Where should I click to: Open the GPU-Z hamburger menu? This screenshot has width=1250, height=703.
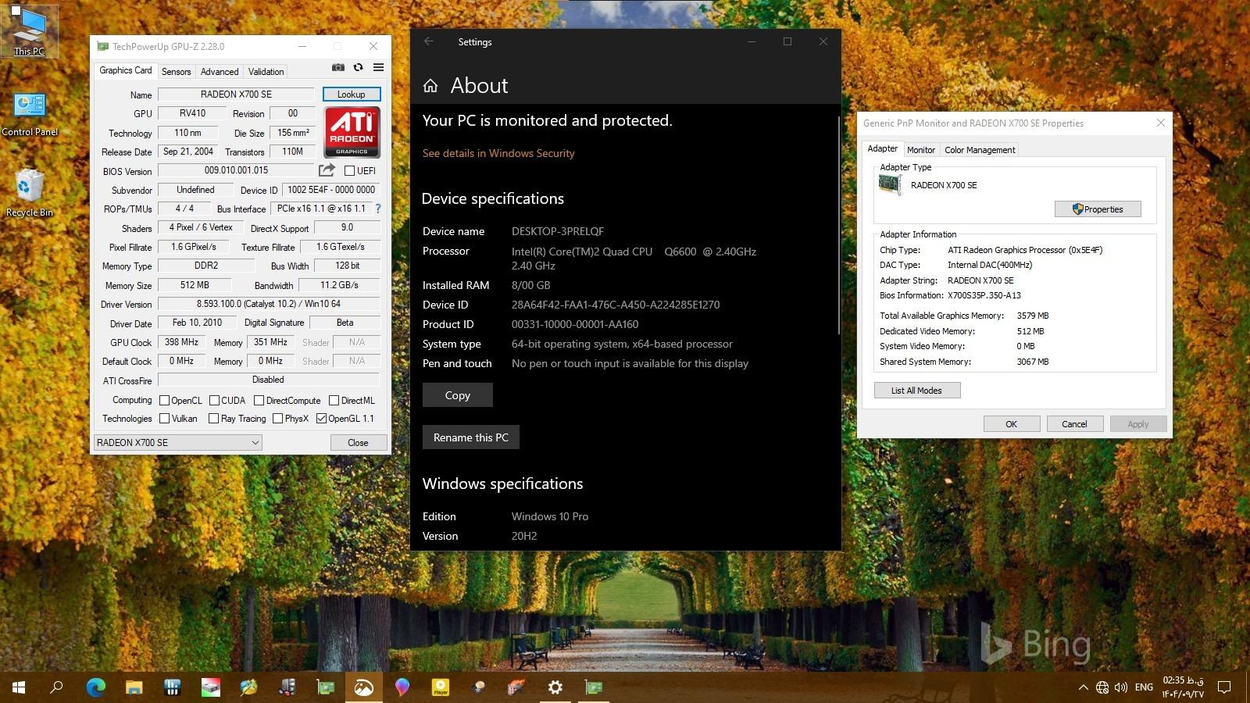coord(378,68)
